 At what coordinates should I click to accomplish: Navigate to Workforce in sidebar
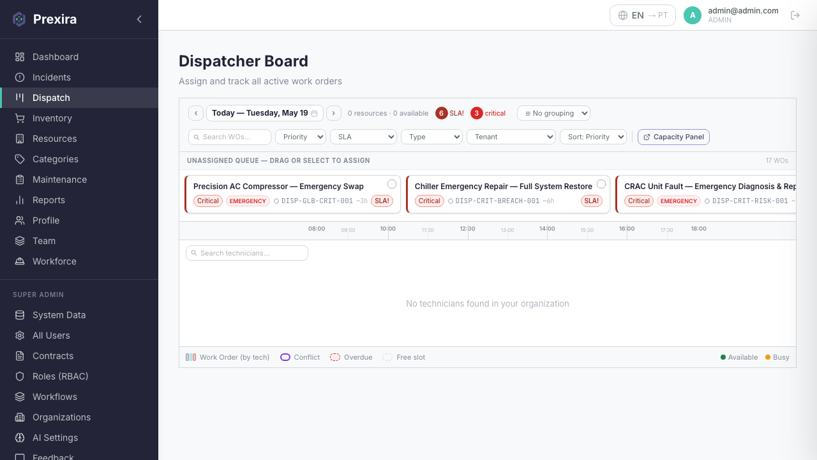click(x=79, y=261)
